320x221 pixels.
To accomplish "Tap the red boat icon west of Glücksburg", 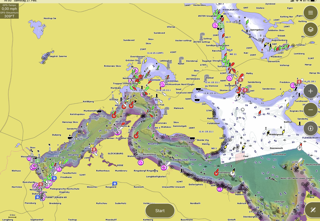I will pos(94,149).
